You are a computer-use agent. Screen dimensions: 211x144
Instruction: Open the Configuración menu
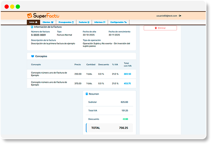[x=118, y=22]
